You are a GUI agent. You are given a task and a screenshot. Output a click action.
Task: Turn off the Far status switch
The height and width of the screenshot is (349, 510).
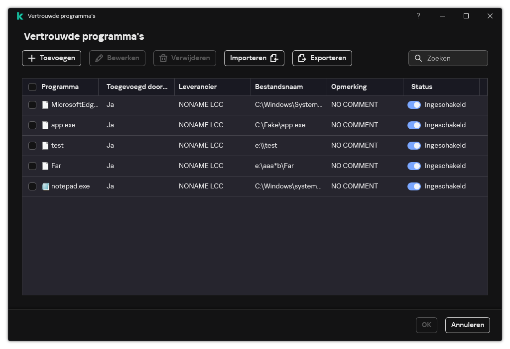(x=414, y=166)
